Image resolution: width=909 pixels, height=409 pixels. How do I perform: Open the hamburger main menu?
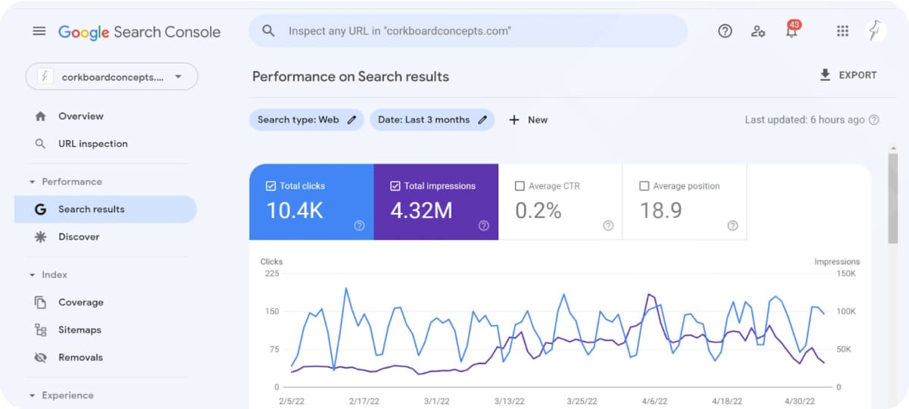39,31
